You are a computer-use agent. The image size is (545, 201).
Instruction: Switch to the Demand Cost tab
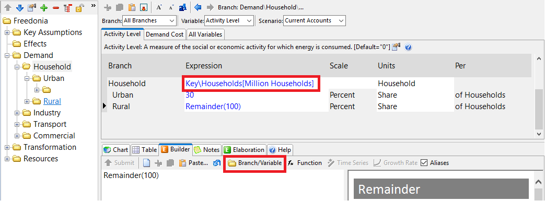tap(165, 34)
